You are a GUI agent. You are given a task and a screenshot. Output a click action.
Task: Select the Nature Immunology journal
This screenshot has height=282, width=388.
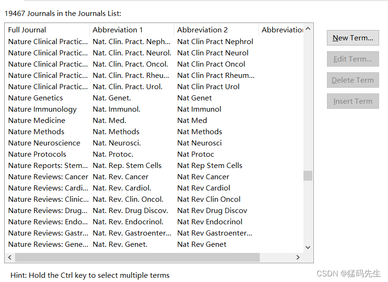pos(42,109)
